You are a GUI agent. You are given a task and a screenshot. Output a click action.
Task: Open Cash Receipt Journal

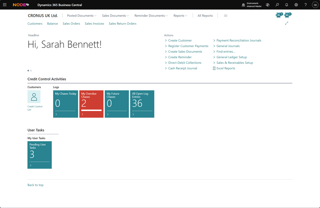183,68
